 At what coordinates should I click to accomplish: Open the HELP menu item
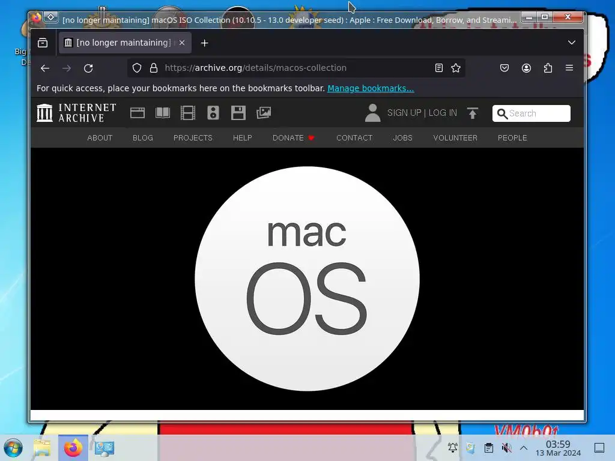pos(243,138)
